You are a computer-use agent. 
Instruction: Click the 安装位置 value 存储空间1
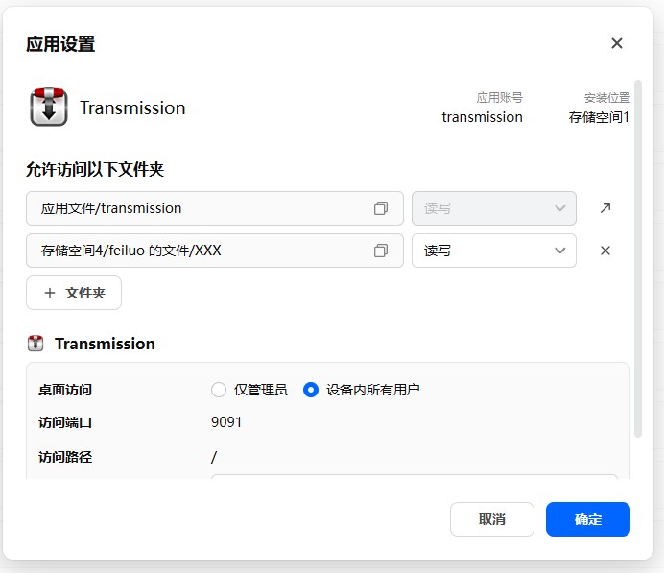[599, 117]
